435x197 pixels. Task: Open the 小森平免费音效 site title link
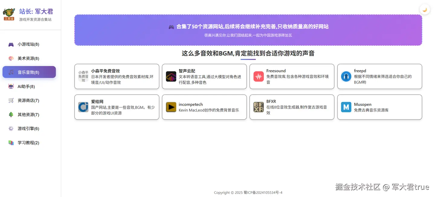(x=105, y=71)
